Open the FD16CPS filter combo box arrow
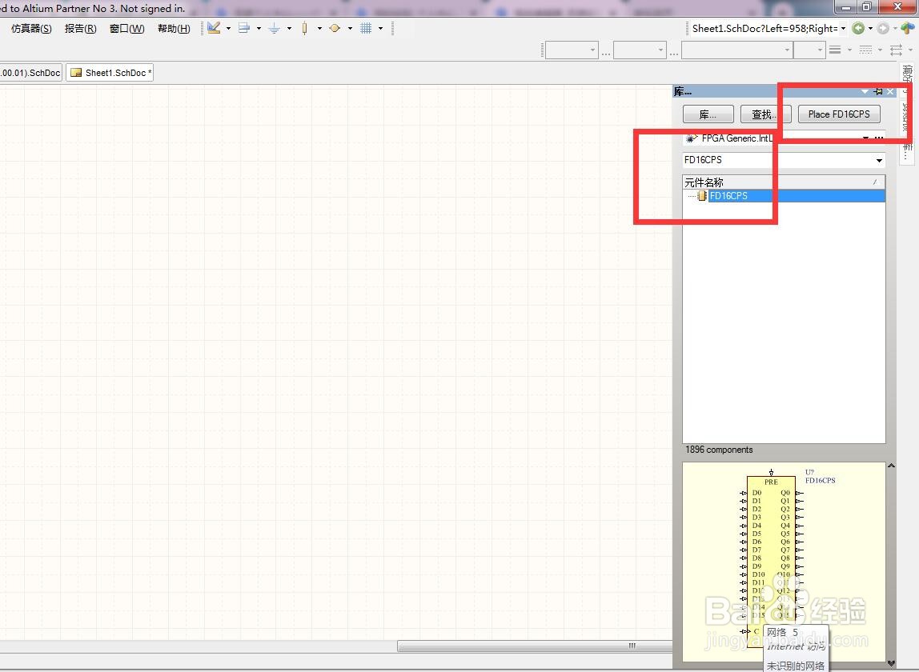This screenshot has width=919, height=672. [x=879, y=160]
